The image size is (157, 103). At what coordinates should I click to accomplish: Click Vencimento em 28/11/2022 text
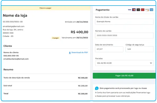(75, 38)
